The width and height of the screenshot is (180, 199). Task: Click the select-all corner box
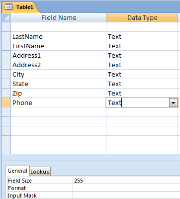[6, 18]
